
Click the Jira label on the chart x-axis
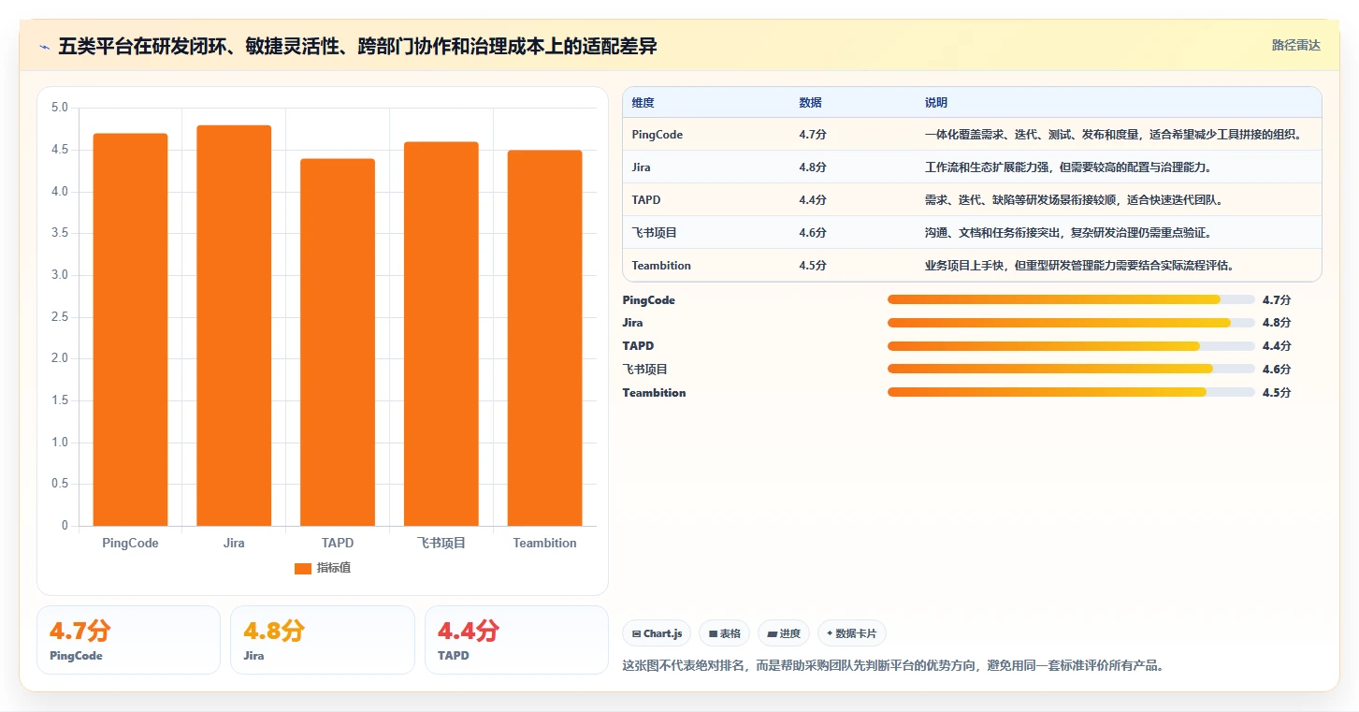pos(234,544)
